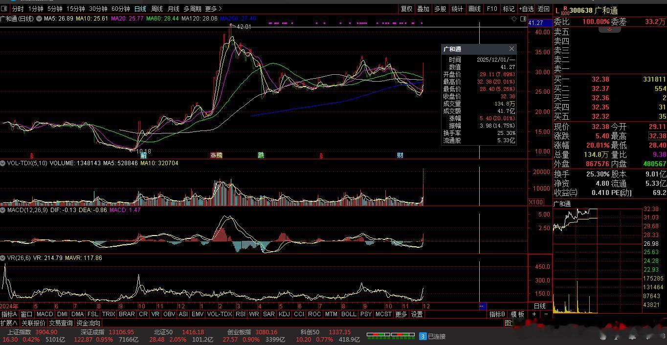Switch to the 周线 weekly chart
Screen dimensions: 667x345
[x=156, y=9]
